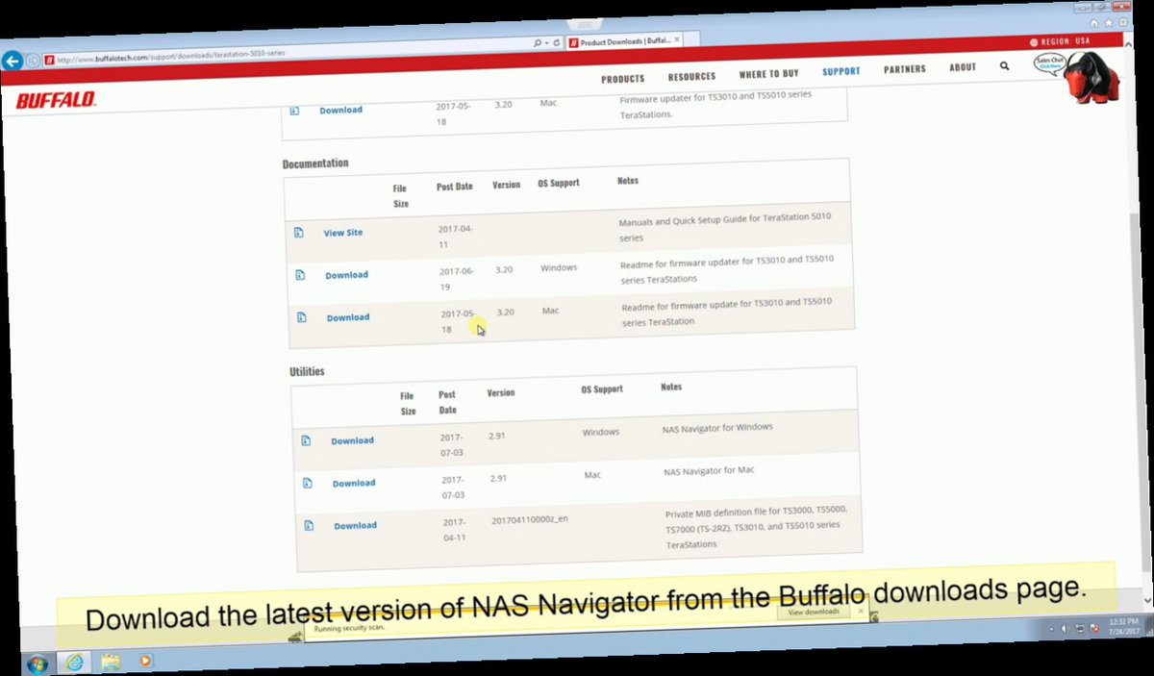Viewport: 1154px width, 676px height.
Task: Click file icon for NAS Navigator Mac
Action: (308, 483)
